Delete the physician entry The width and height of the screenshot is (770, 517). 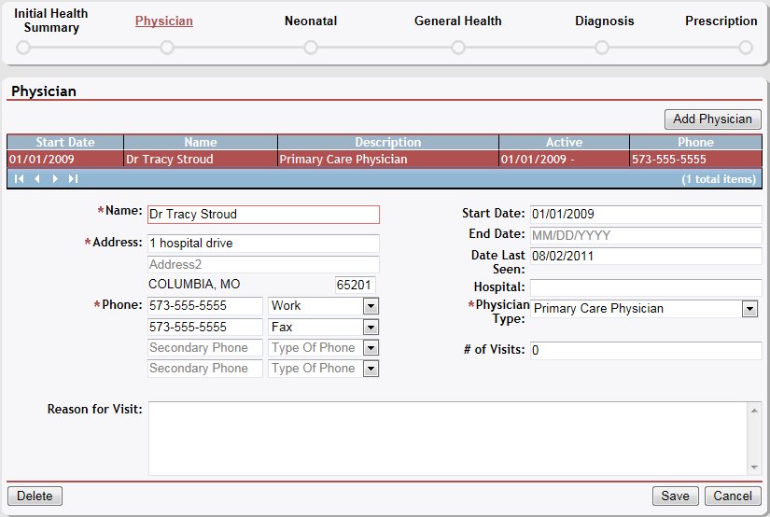coord(35,496)
